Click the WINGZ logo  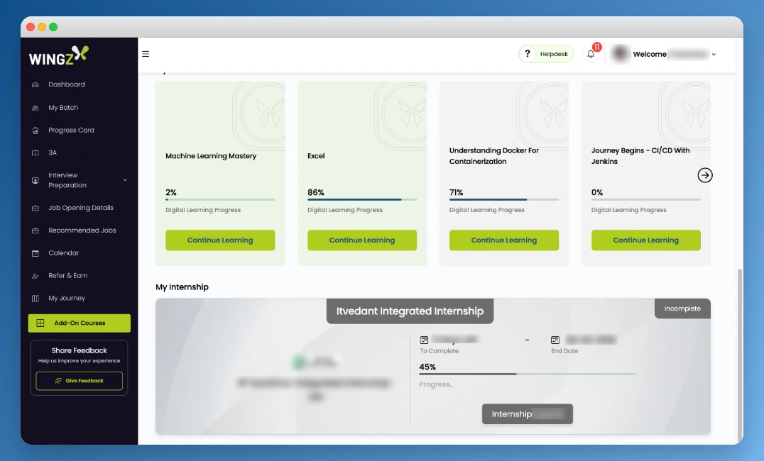point(59,56)
